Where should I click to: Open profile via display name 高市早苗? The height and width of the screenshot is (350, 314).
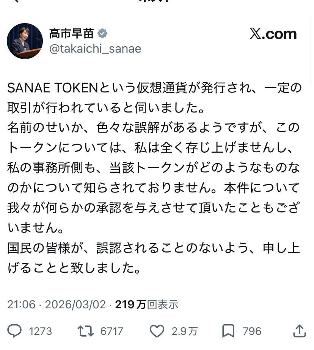click(x=71, y=34)
